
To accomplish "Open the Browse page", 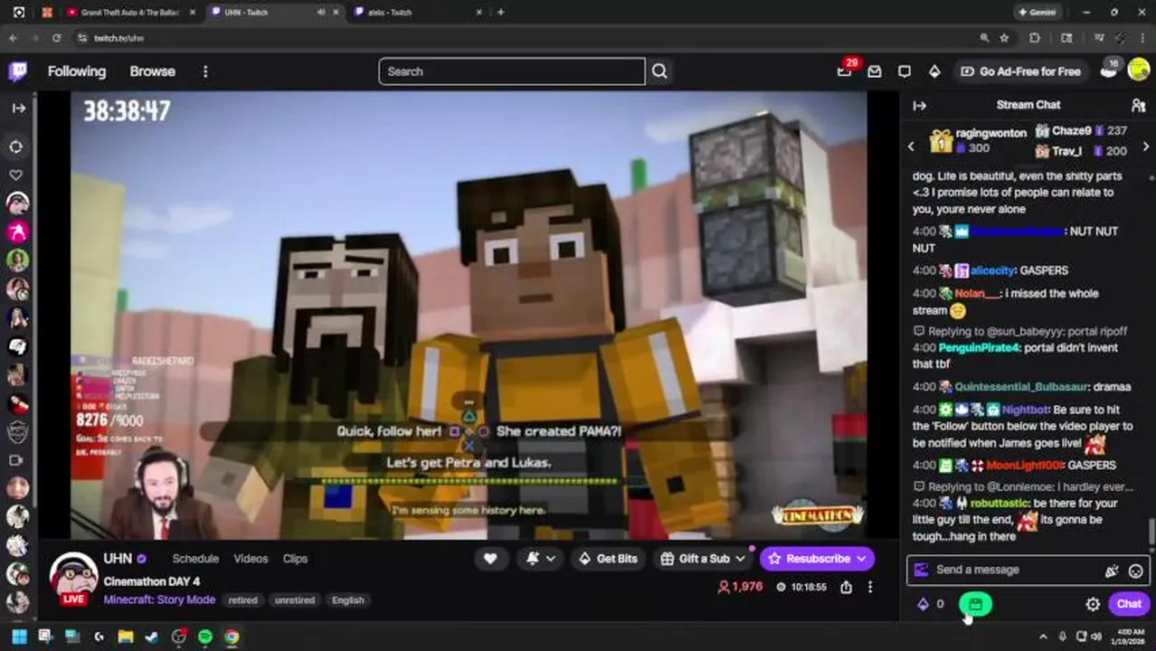I will pyautogui.click(x=152, y=71).
